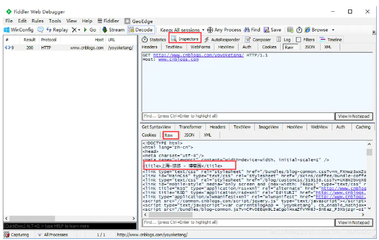This screenshot has width=379, height=240.
Task: Toggle the Decode button
Action: tap(141, 30)
